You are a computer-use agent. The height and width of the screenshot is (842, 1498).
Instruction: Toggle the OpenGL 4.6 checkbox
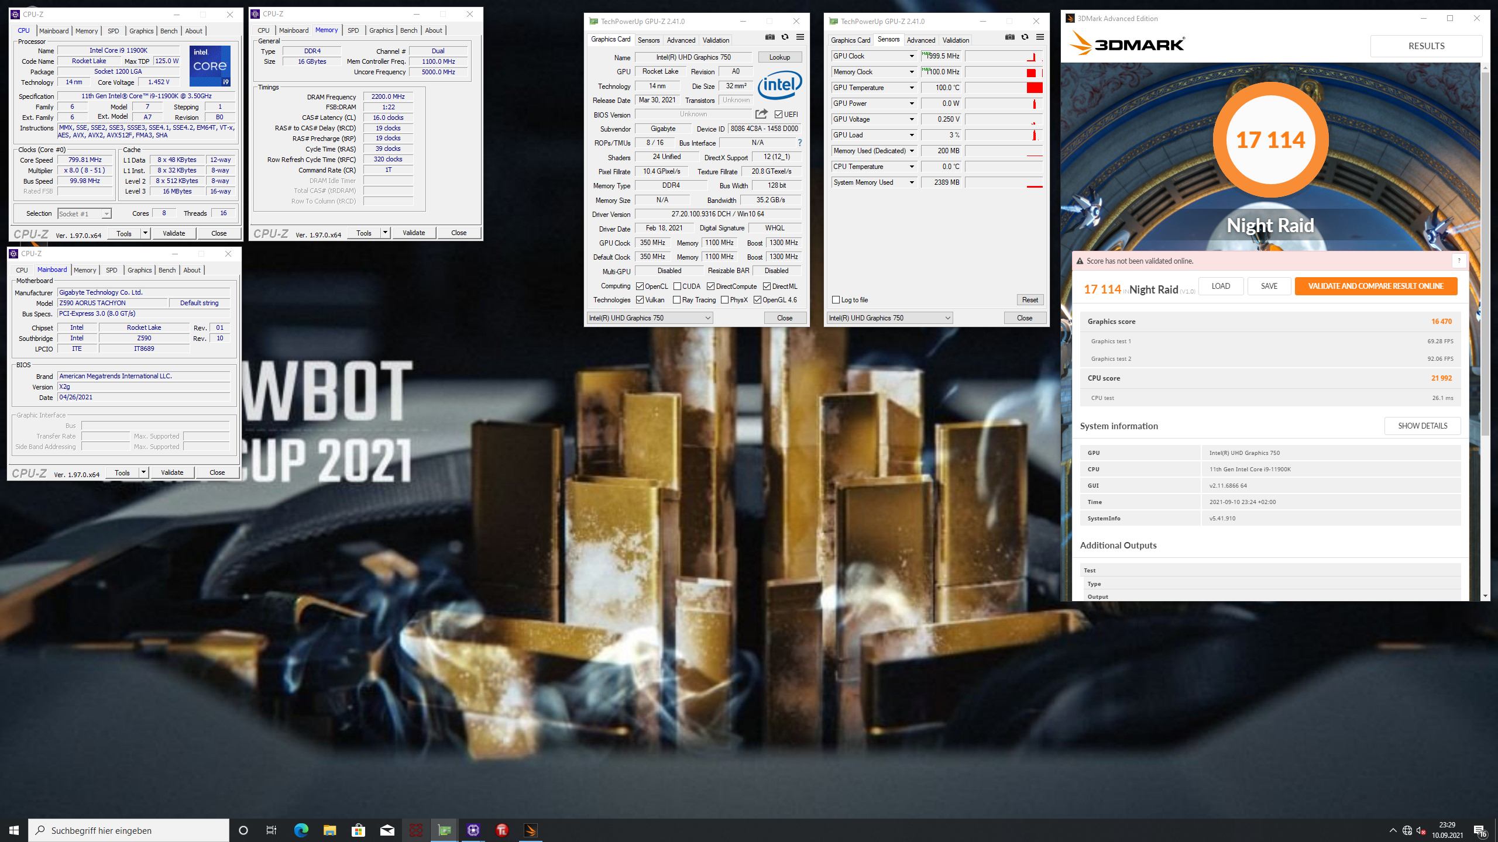757,300
